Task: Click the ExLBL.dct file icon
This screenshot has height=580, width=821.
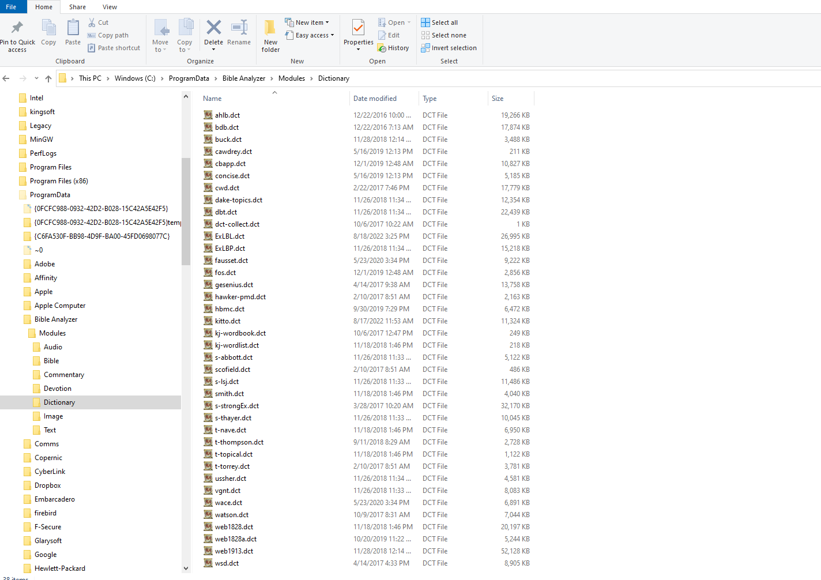Action: coord(208,236)
